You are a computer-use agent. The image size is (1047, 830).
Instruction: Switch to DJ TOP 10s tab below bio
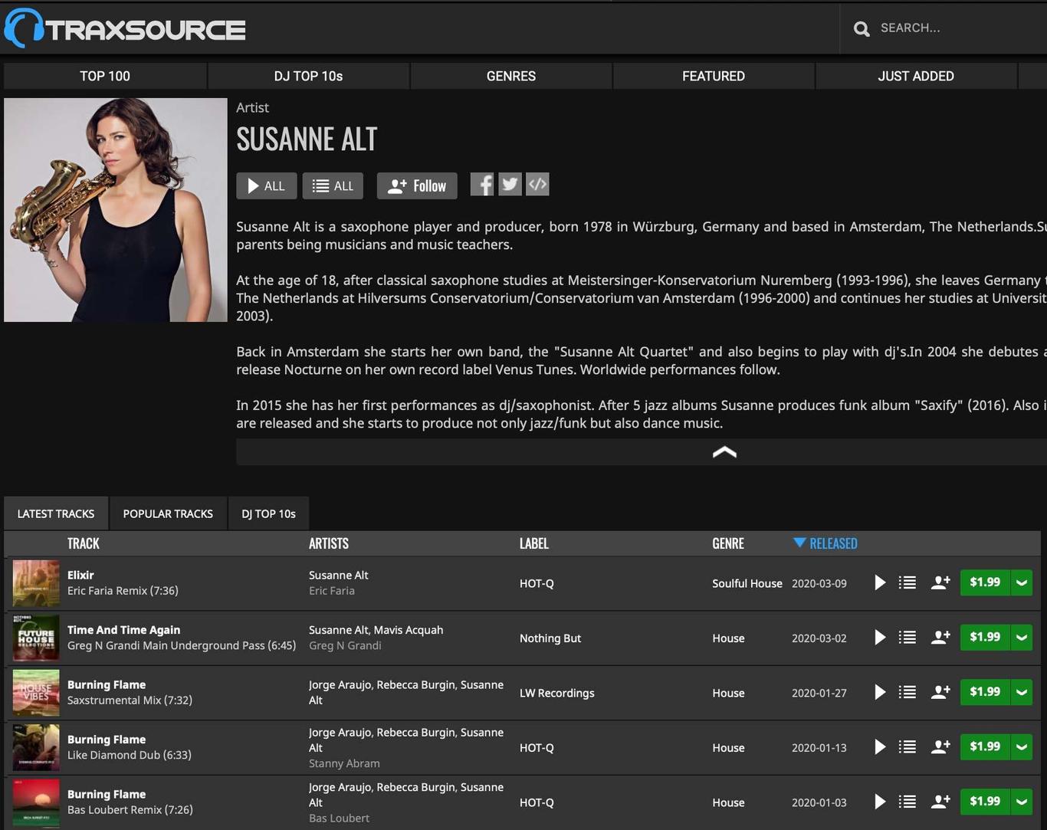[268, 513]
